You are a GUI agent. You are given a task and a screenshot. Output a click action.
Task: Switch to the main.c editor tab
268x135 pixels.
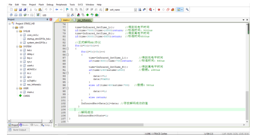64,20
